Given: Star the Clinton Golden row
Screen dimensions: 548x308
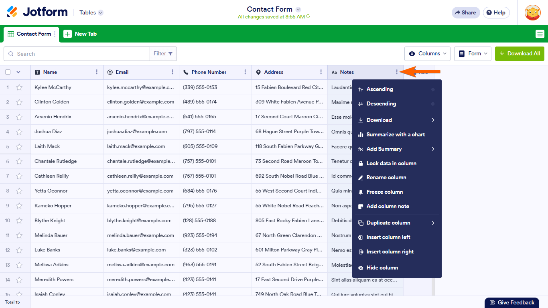Looking at the screenshot, I should [19, 102].
